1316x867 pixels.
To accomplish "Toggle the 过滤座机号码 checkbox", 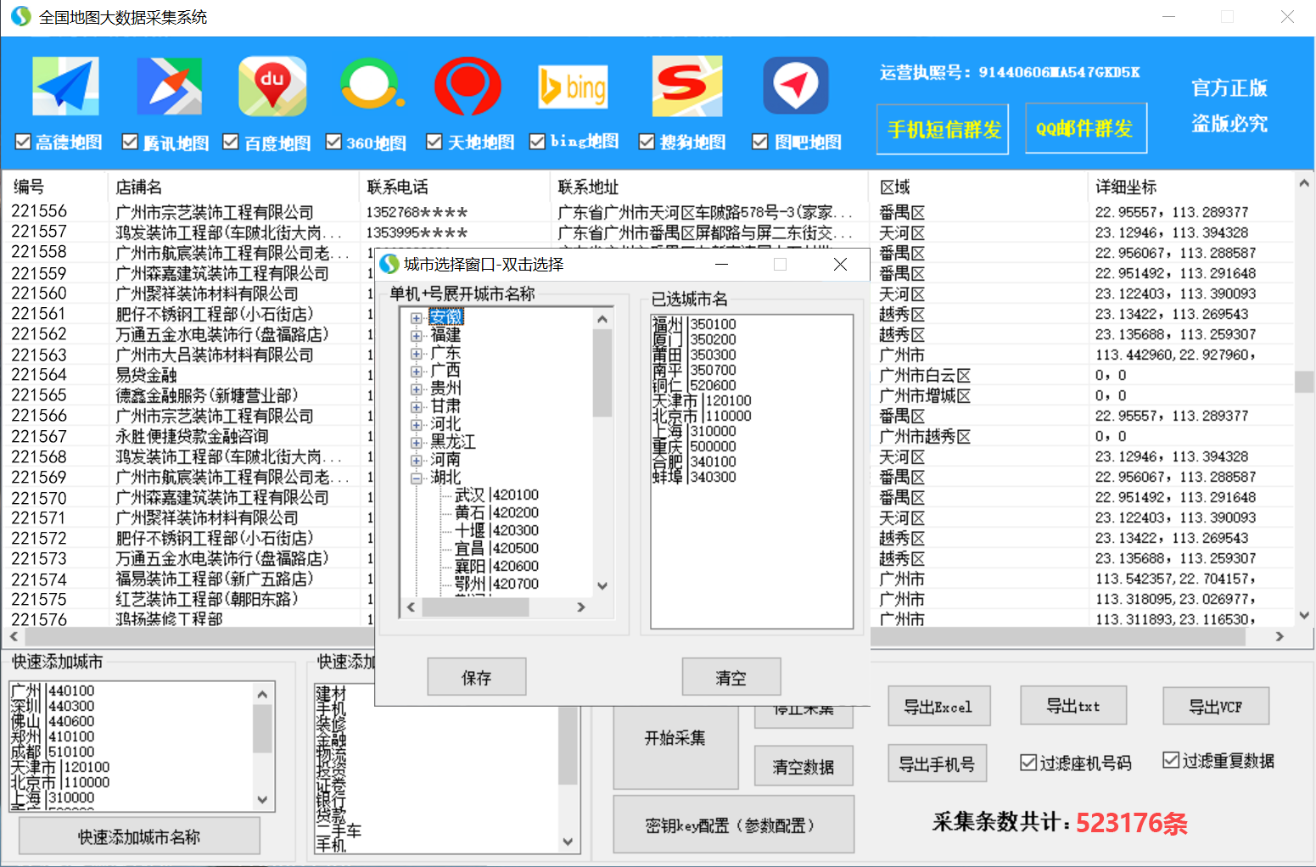I will coord(1028,762).
